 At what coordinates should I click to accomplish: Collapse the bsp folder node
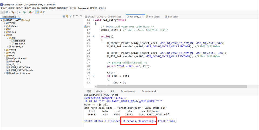pos(8,38)
